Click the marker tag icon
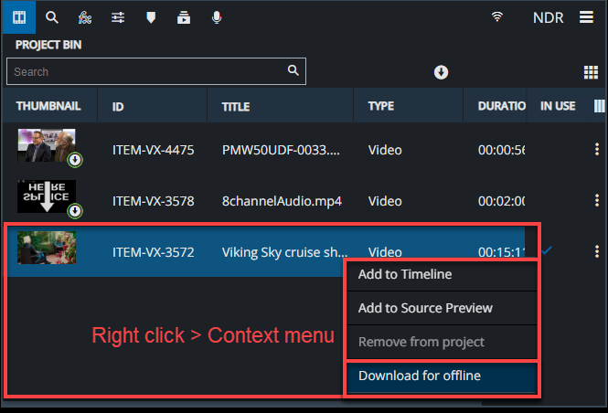The image size is (608, 413). coord(151,16)
